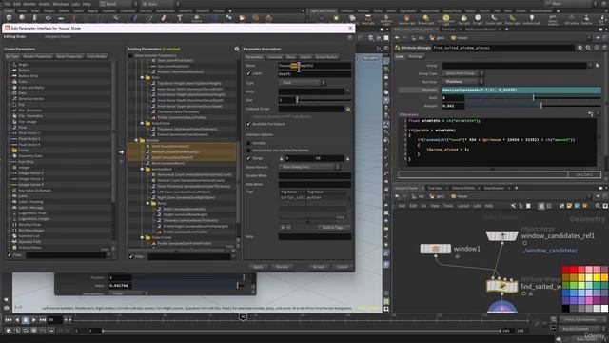Click the sticky note icon in network toolbar

tap(569, 206)
